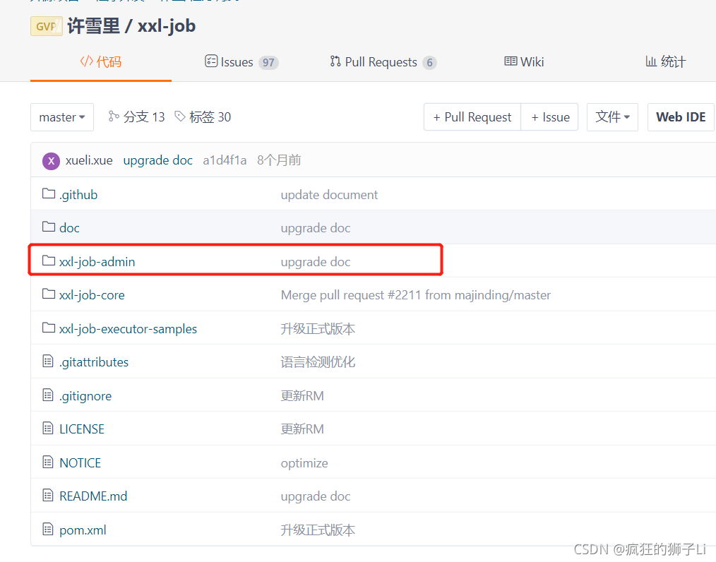Open 更新RM commit for LICENSE
Viewport: 716px width, 562px height.
[x=302, y=429]
